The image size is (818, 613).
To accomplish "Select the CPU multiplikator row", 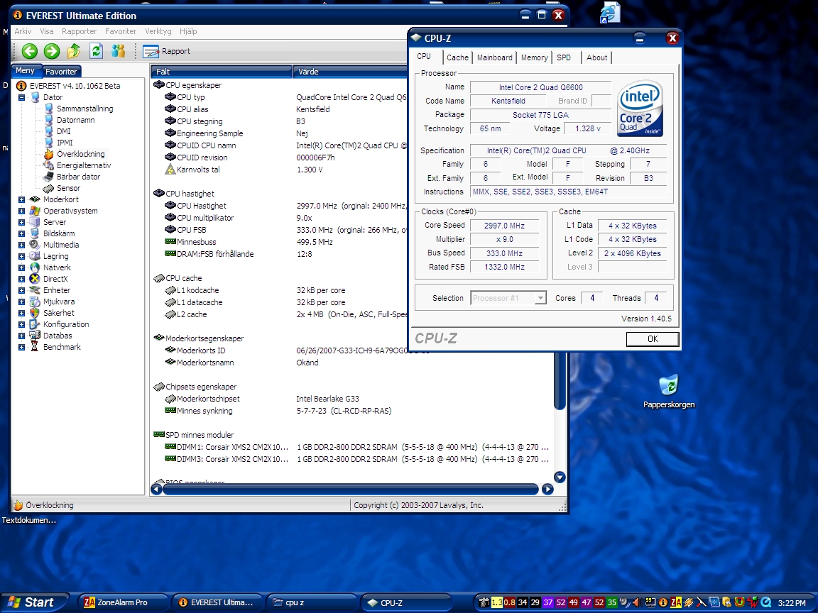I will point(285,218).
